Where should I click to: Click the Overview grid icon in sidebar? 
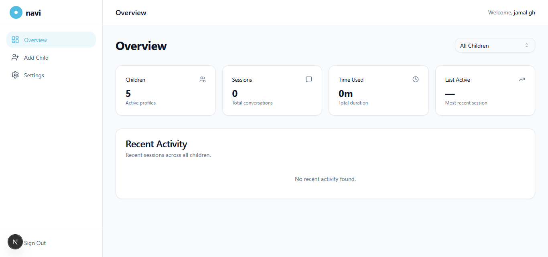coord(15,40)
